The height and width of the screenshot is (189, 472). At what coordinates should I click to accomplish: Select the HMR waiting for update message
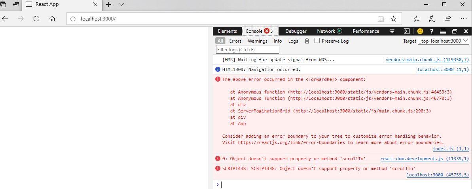pos(279,60)
